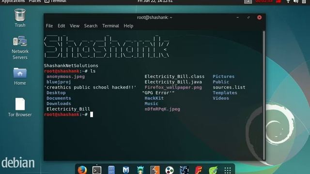
Task: Click the 'GPG Error' entry
Action: click(158, 93)
